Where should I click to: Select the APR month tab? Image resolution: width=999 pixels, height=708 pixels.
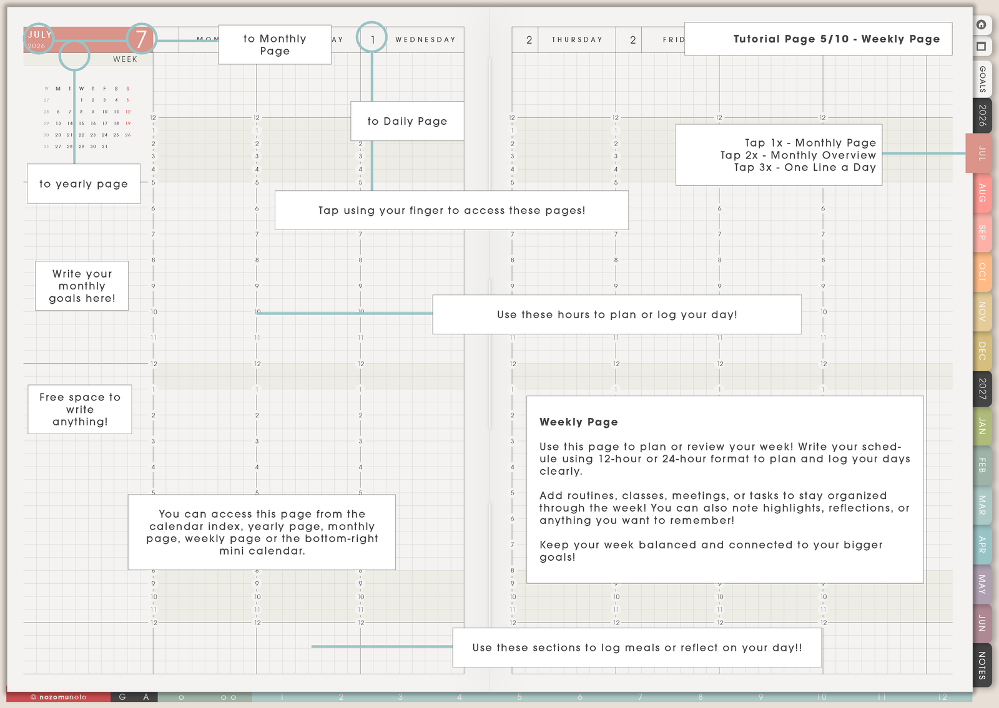click(982, 545)
